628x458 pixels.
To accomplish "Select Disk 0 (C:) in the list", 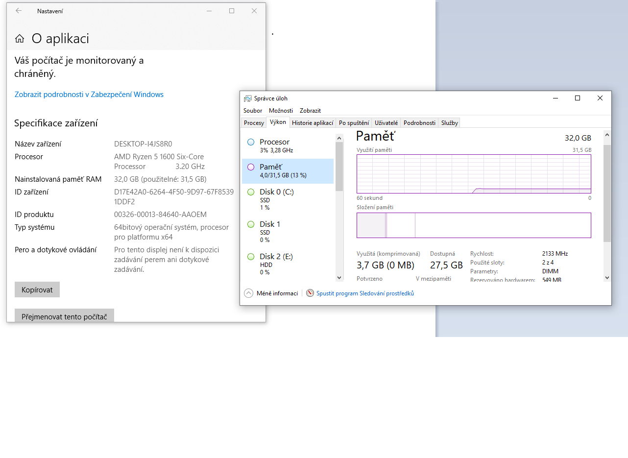I will click(x=288, y=199).
